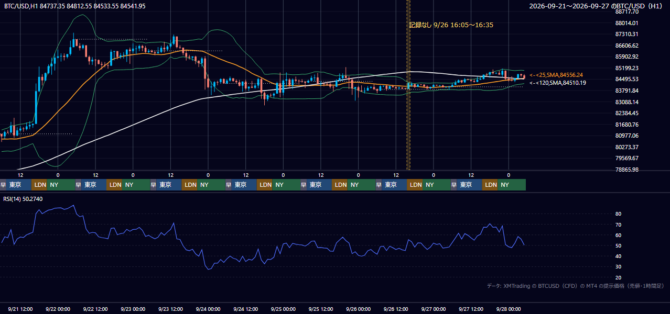Viewport: 670px width, 314px height.
Task: Click the 9/27 00:00 date label
Action: pyautogui.click(x=434, y=309)
